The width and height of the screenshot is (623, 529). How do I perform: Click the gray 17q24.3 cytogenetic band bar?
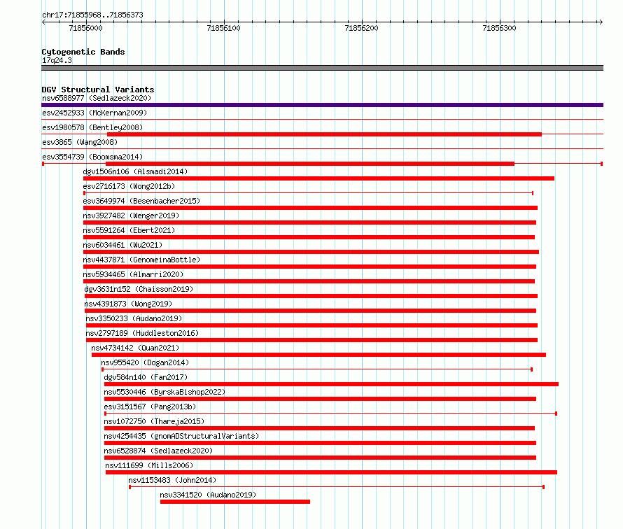tap(322, 68)
